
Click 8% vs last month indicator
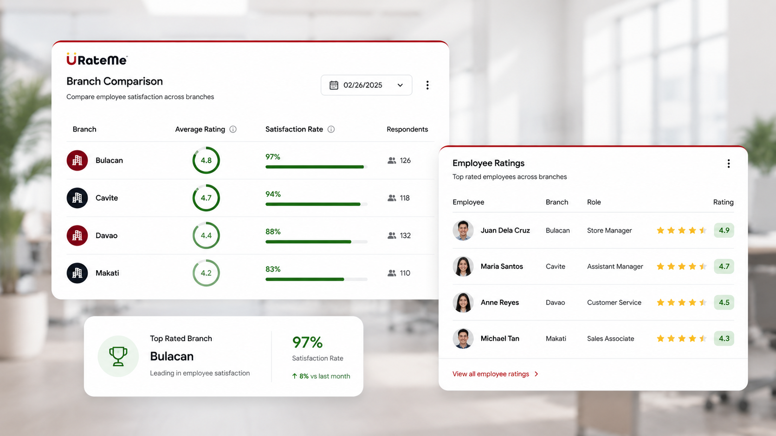point(321,376)
